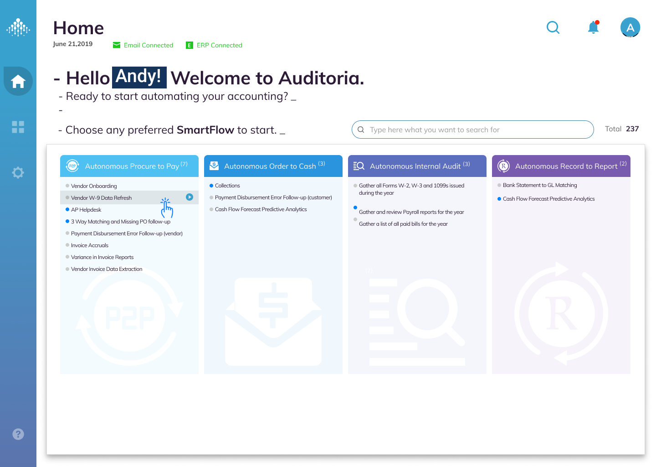Click the Total 237 count
This screenshot has height=467, width=656.
pyautogui.click(x=622, y=129)
